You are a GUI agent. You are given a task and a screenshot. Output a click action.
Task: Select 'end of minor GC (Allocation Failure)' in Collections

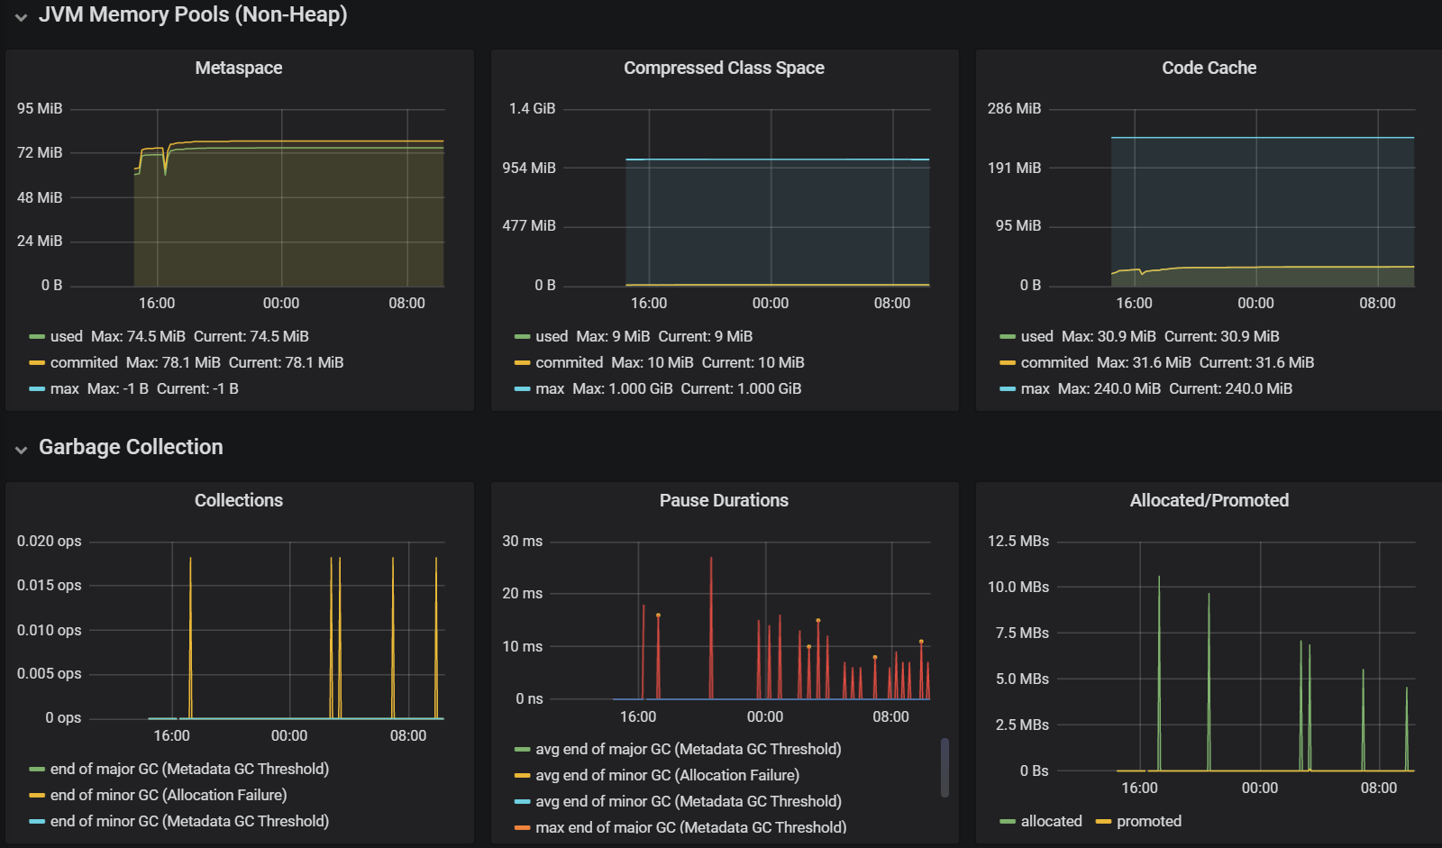(x=169, y=795)
